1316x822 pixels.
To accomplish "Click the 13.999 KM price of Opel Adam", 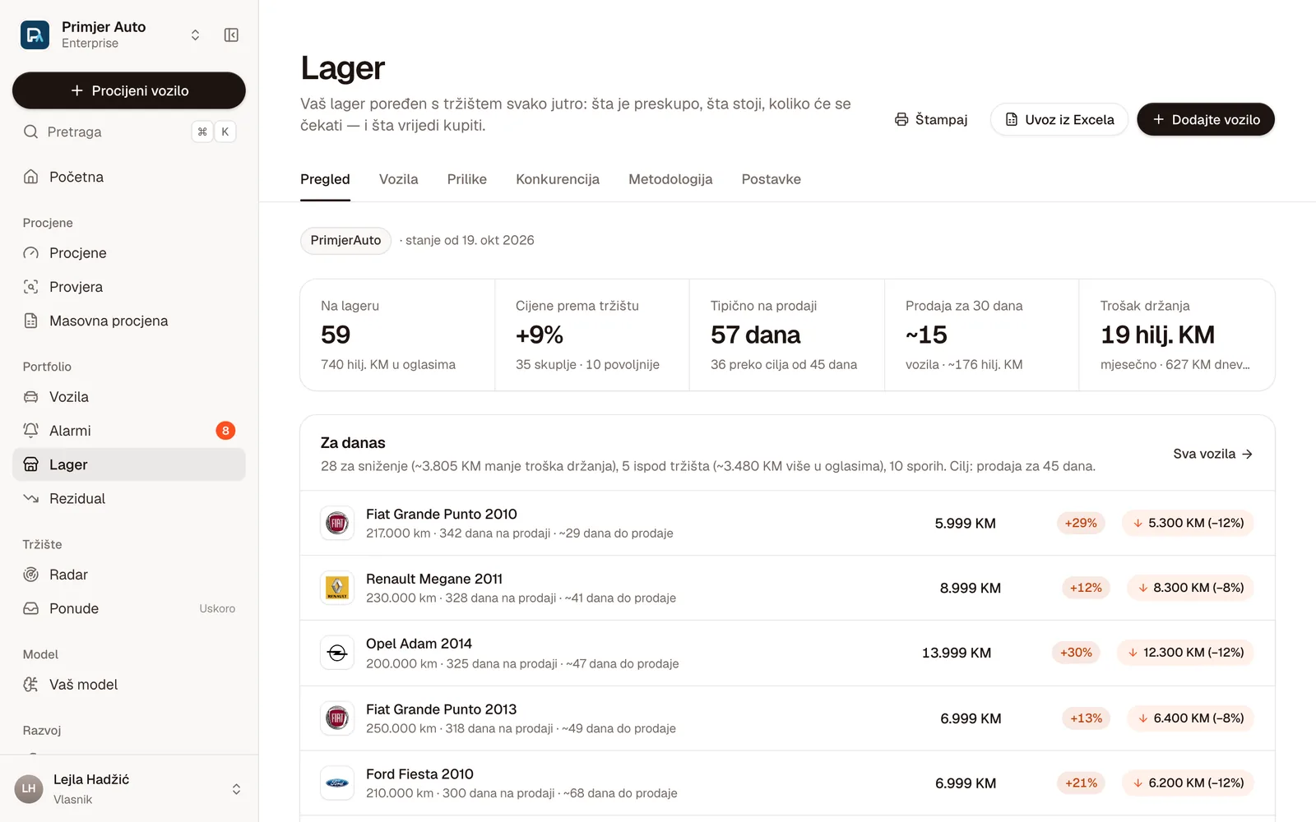I will (x=957, y=653).
